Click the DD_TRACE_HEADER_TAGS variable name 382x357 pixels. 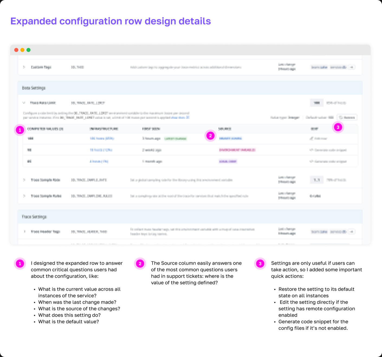(x=89, y=232)
